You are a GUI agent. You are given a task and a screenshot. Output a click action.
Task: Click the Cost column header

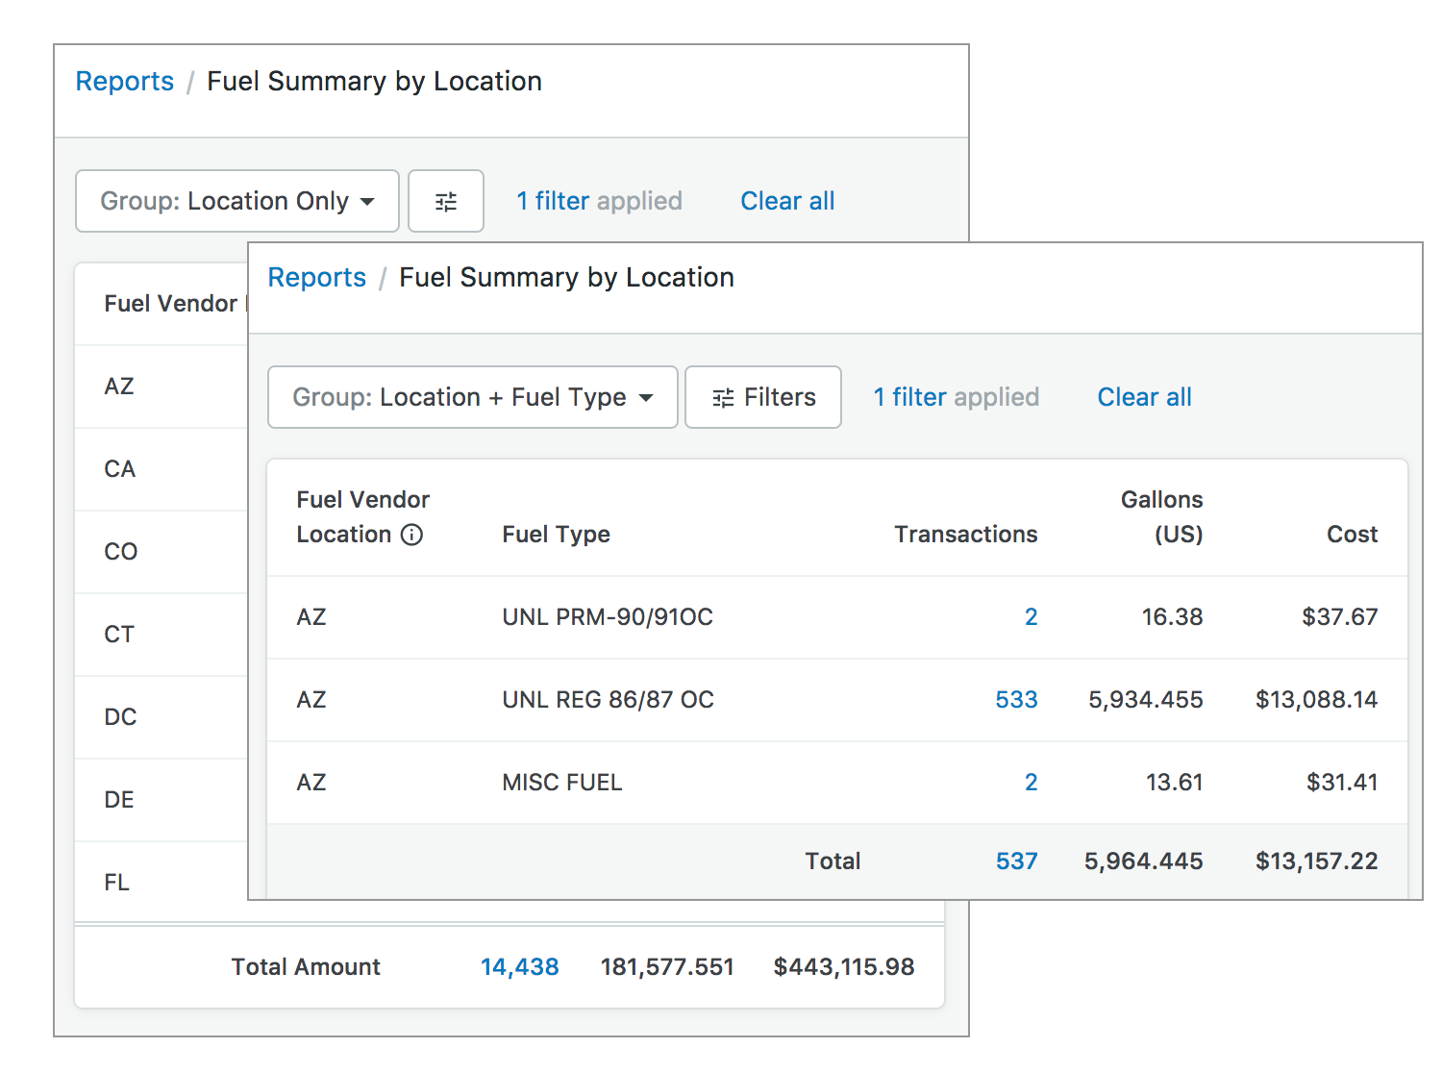coord(1352,535)
